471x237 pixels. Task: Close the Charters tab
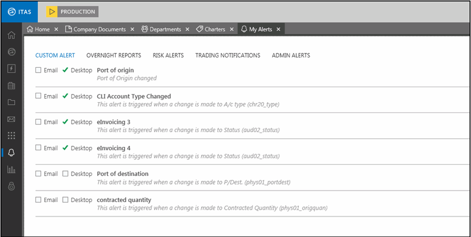[x=232, y=29]
